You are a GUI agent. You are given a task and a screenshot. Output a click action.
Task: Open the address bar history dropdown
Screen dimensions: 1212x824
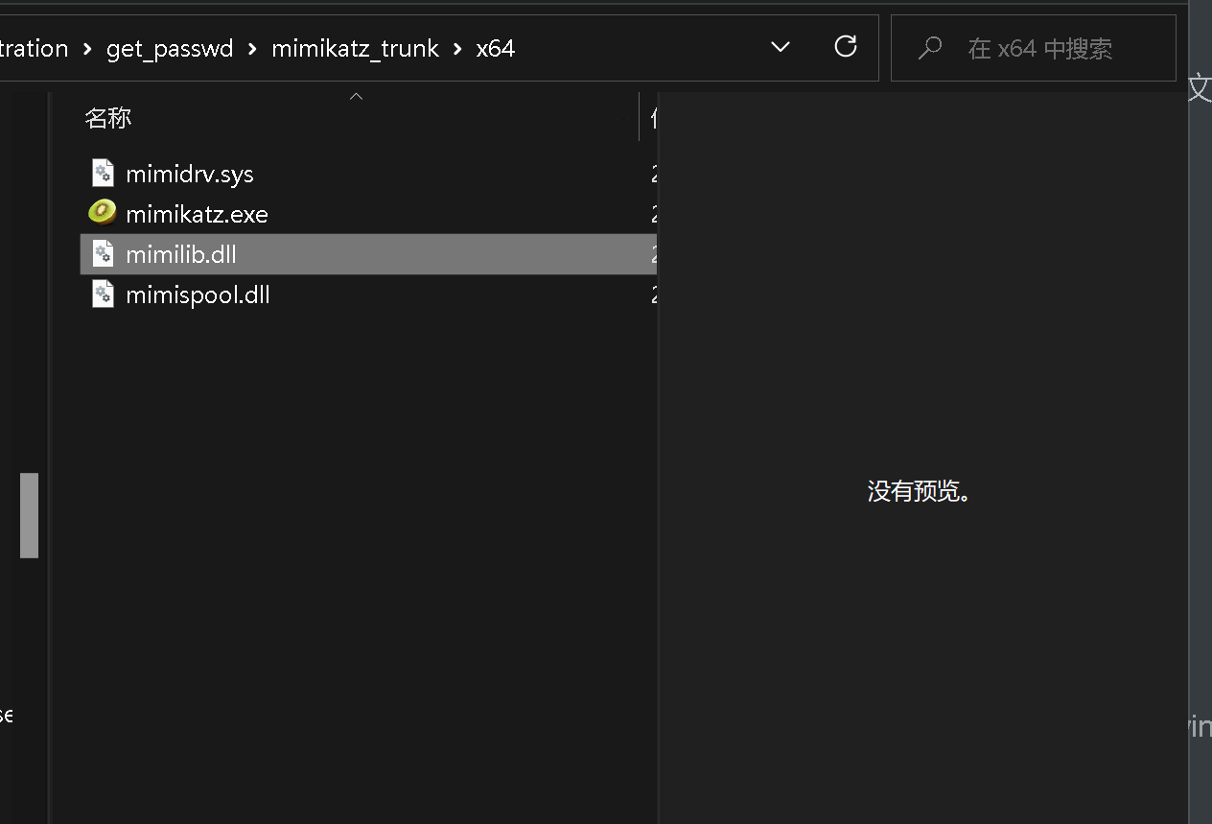(x=781, y=47)
